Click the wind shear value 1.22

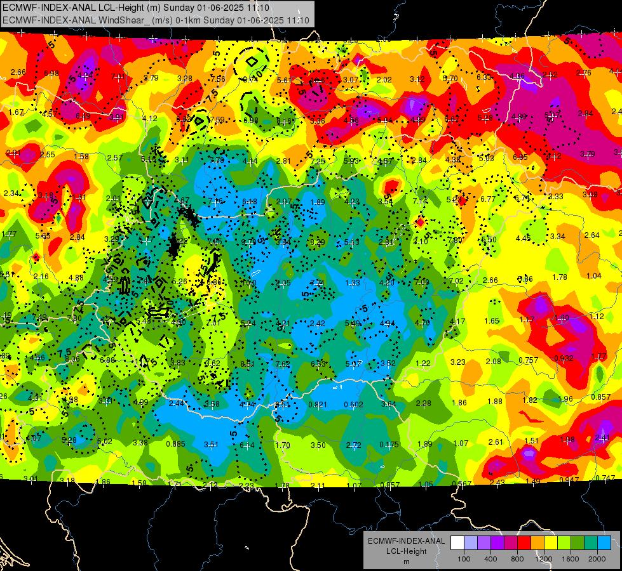pos(423,363)
